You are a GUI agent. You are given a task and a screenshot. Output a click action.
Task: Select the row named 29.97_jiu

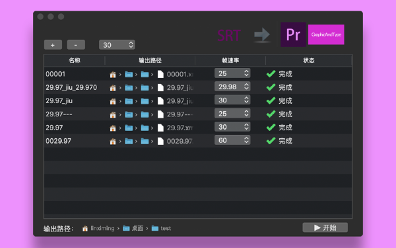(x=198, y=101)
